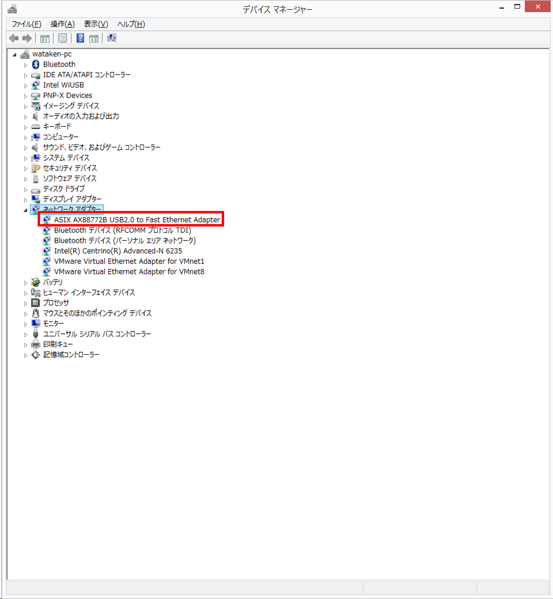Click the Forward arrow toolbar icon
The image size is (553, 599).
[27, 38]
